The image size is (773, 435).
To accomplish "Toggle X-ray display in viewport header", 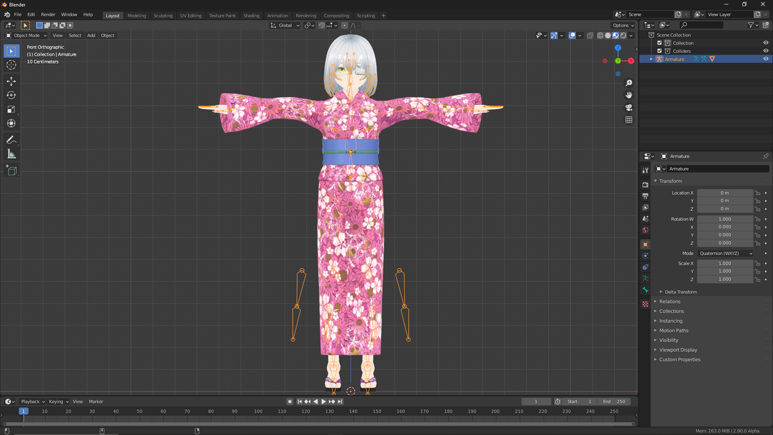I will [590, 36].
